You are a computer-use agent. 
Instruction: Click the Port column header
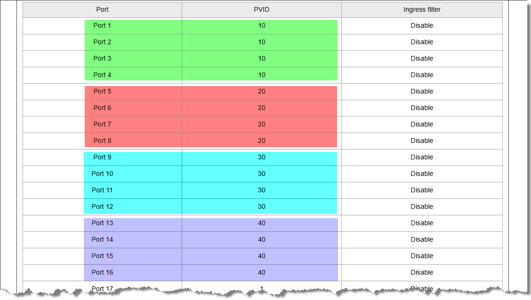[102, 9]
